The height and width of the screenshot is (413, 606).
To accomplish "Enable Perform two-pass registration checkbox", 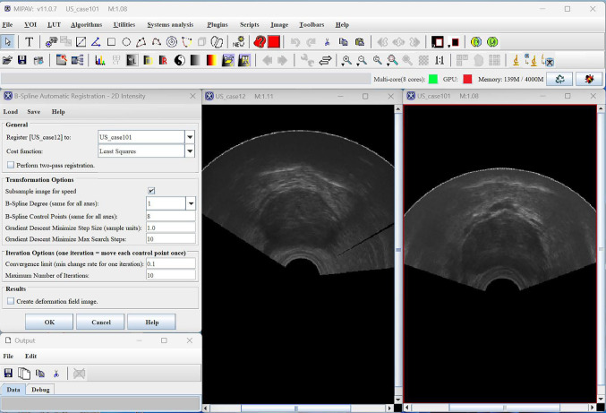I will pyautogui.click(x=11, y=165).
